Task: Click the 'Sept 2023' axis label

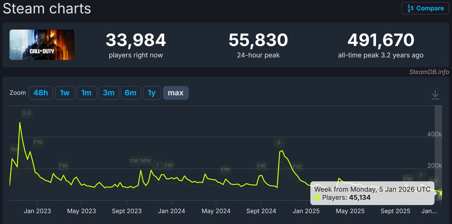Action: (x=127, y=211)
